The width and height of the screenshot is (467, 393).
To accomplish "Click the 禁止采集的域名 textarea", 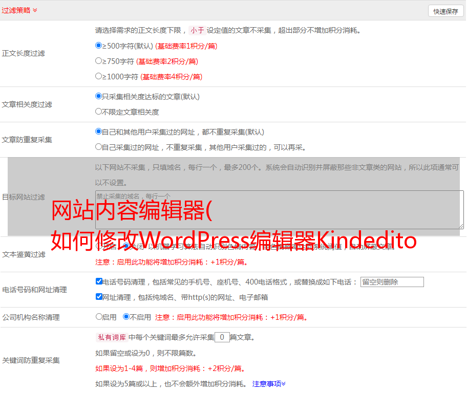I will [280, 210].
